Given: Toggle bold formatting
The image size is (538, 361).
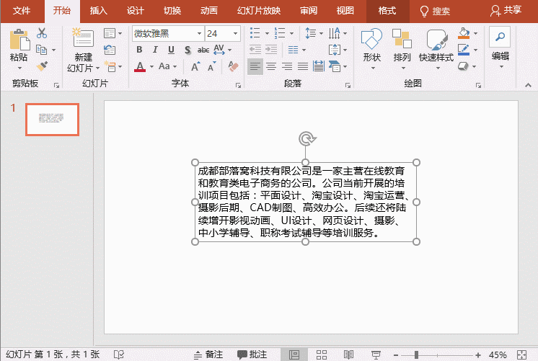Looking at the screenshot, I should click(139, 50).
